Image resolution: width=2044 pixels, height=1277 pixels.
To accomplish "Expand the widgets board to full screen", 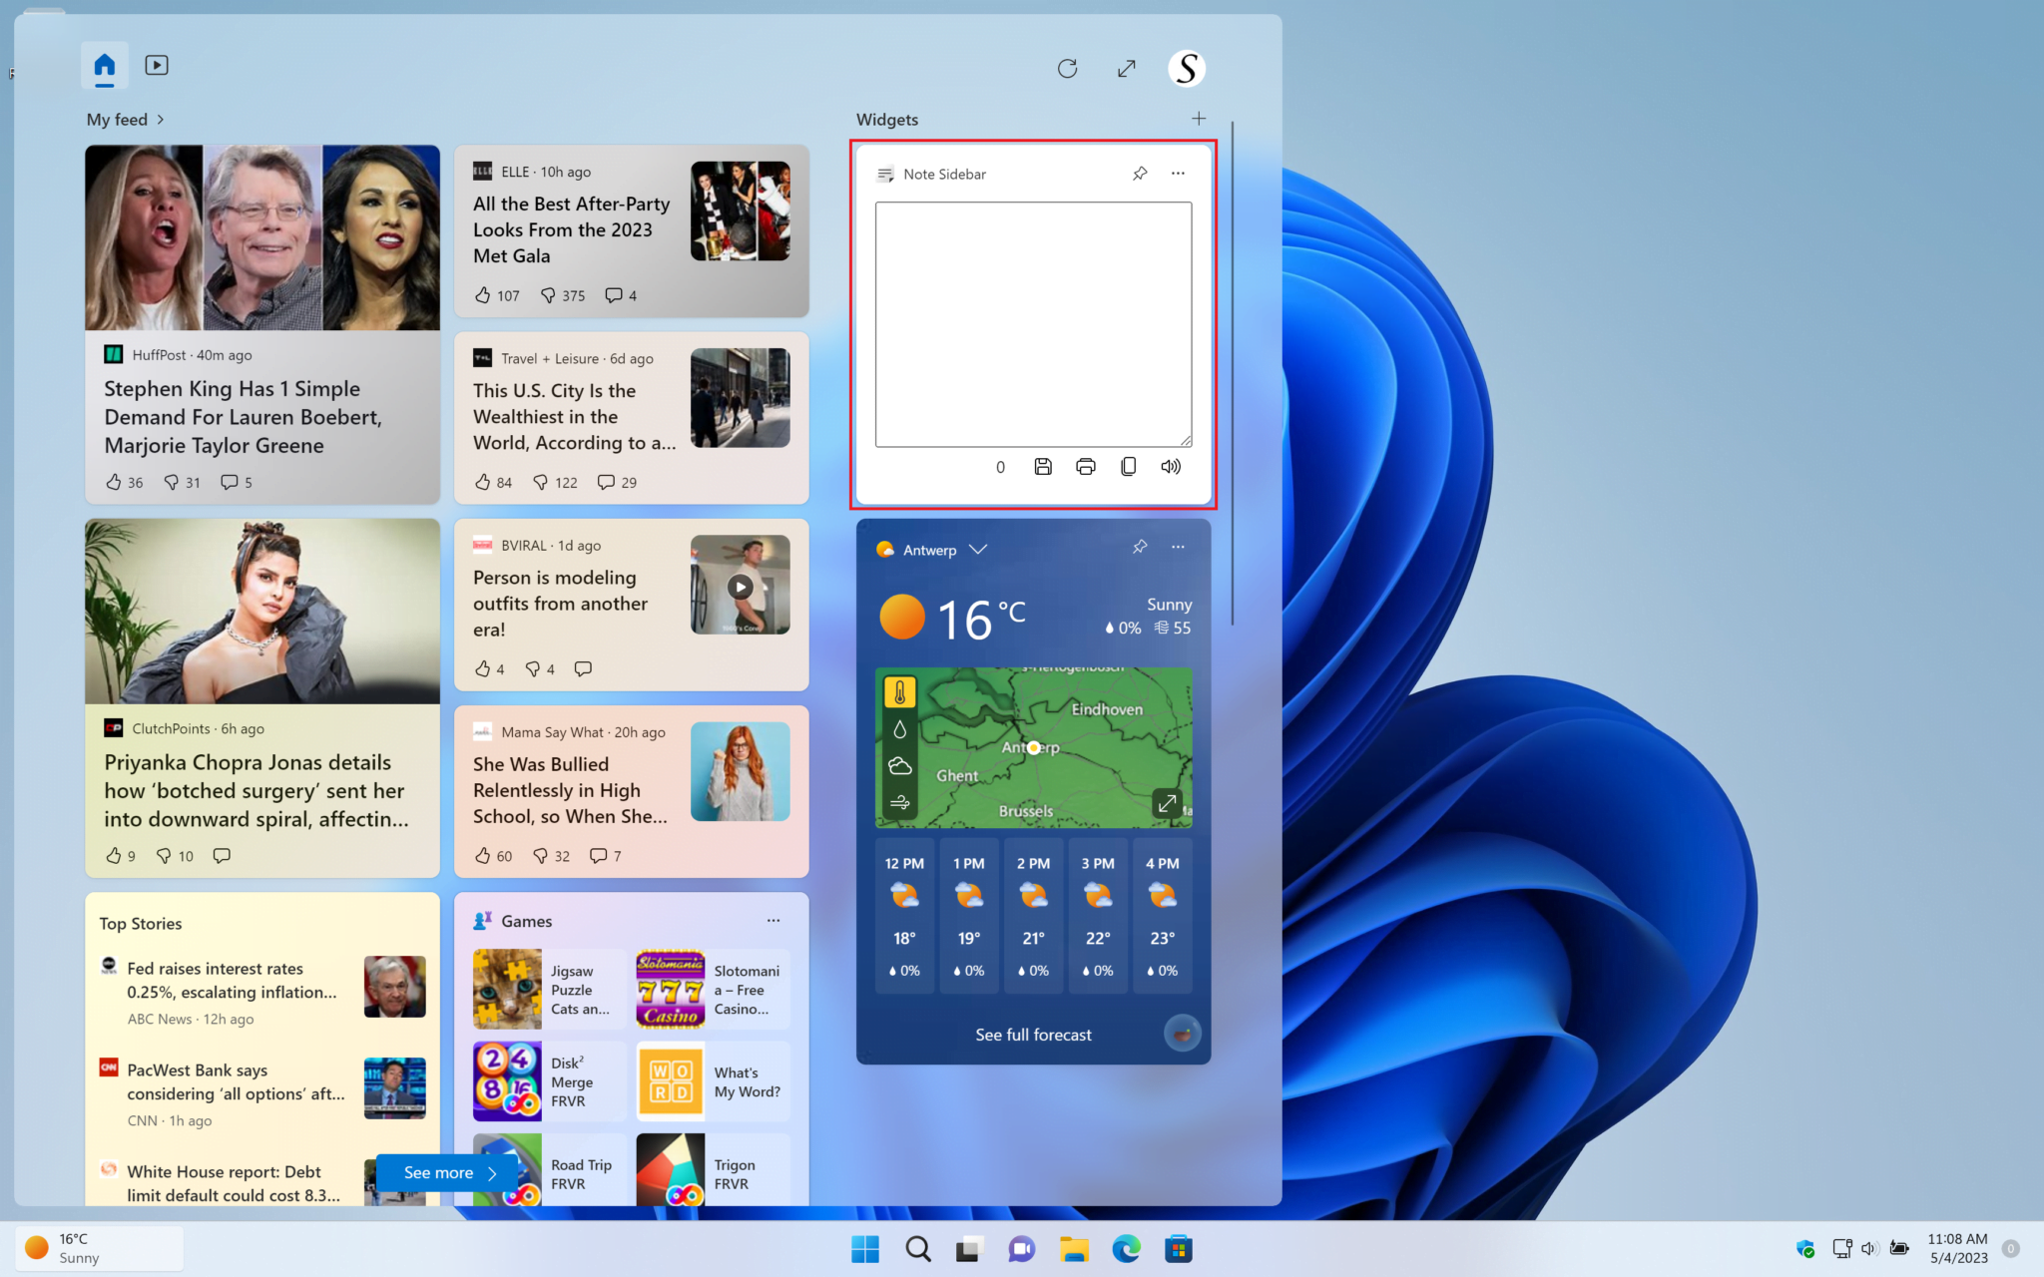I will pos(1126,68).
